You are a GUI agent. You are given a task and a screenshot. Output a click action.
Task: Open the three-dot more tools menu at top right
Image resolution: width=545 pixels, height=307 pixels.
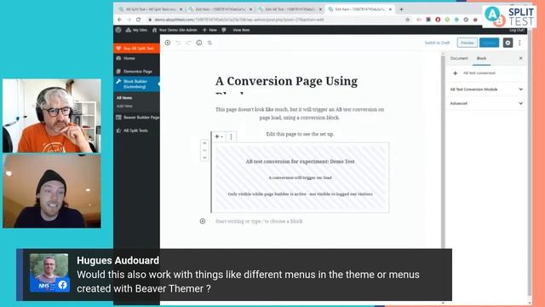coord(519,43)
